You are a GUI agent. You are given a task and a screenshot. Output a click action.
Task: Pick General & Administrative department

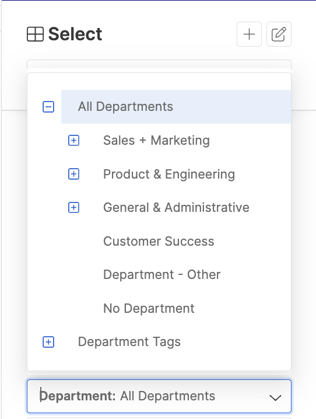click(176, 207)
